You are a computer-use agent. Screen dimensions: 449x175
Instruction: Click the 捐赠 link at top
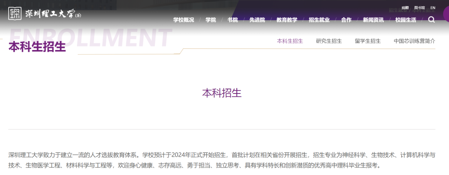coord(405,8)
